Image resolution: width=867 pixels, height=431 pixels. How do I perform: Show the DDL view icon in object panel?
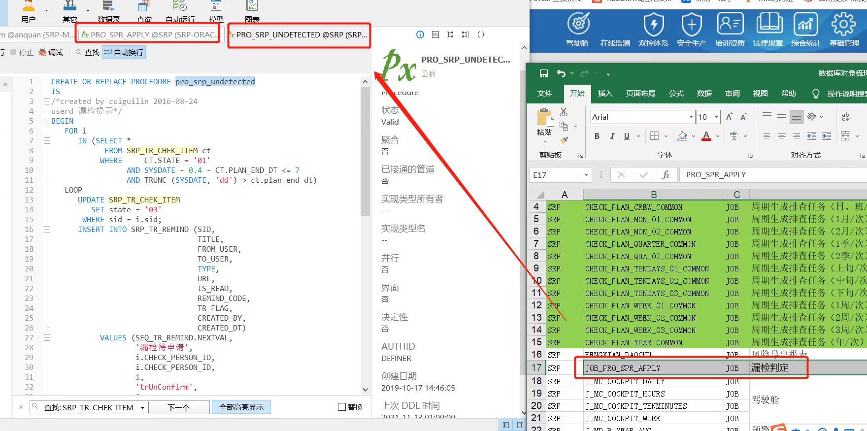(435, 34)
